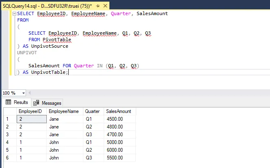Open the 100 % zoom dropdown
Viewport: 270px width, 168px height.
point(24,93)
